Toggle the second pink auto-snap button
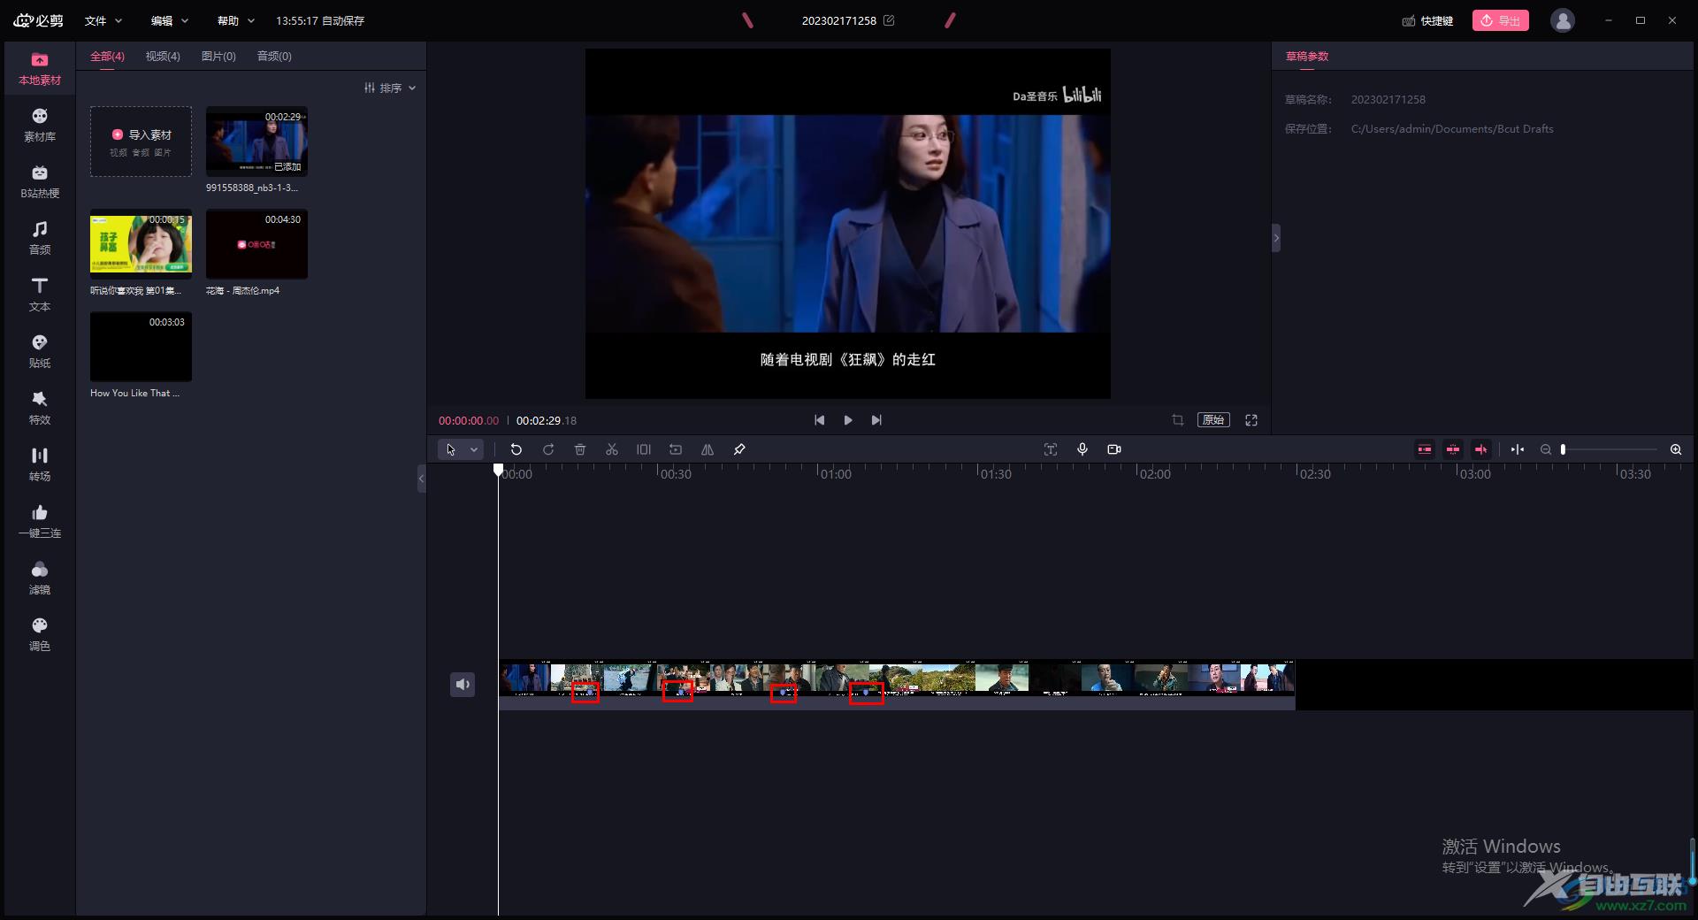Screen dimensions: 1698x920 (x=1453, y=449)
